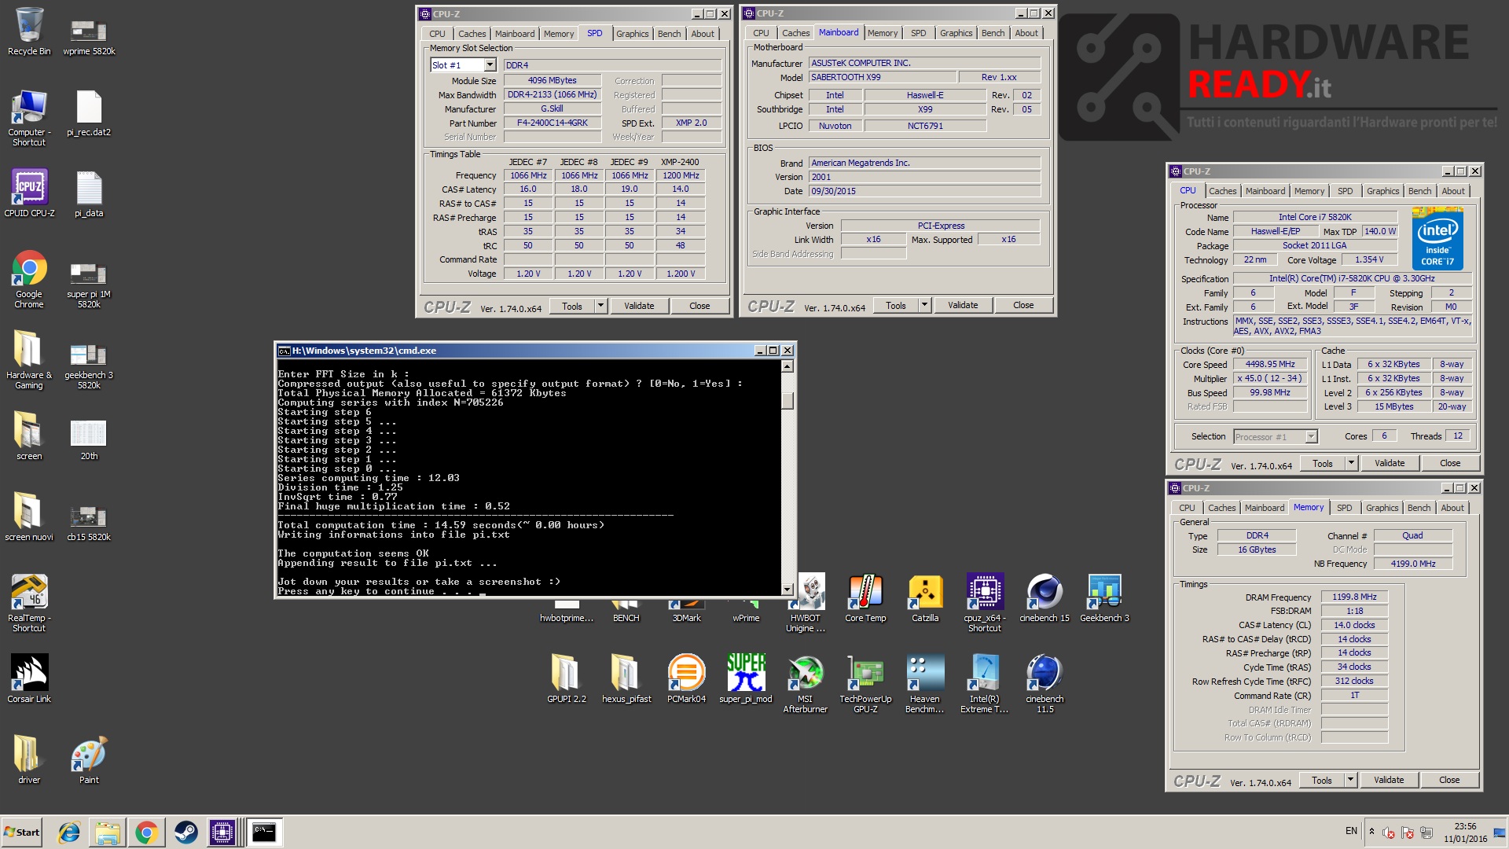Open GPUPI 2.2 folder icon
The width and height of the screenshot is (1509, 849).
[567, 679]
